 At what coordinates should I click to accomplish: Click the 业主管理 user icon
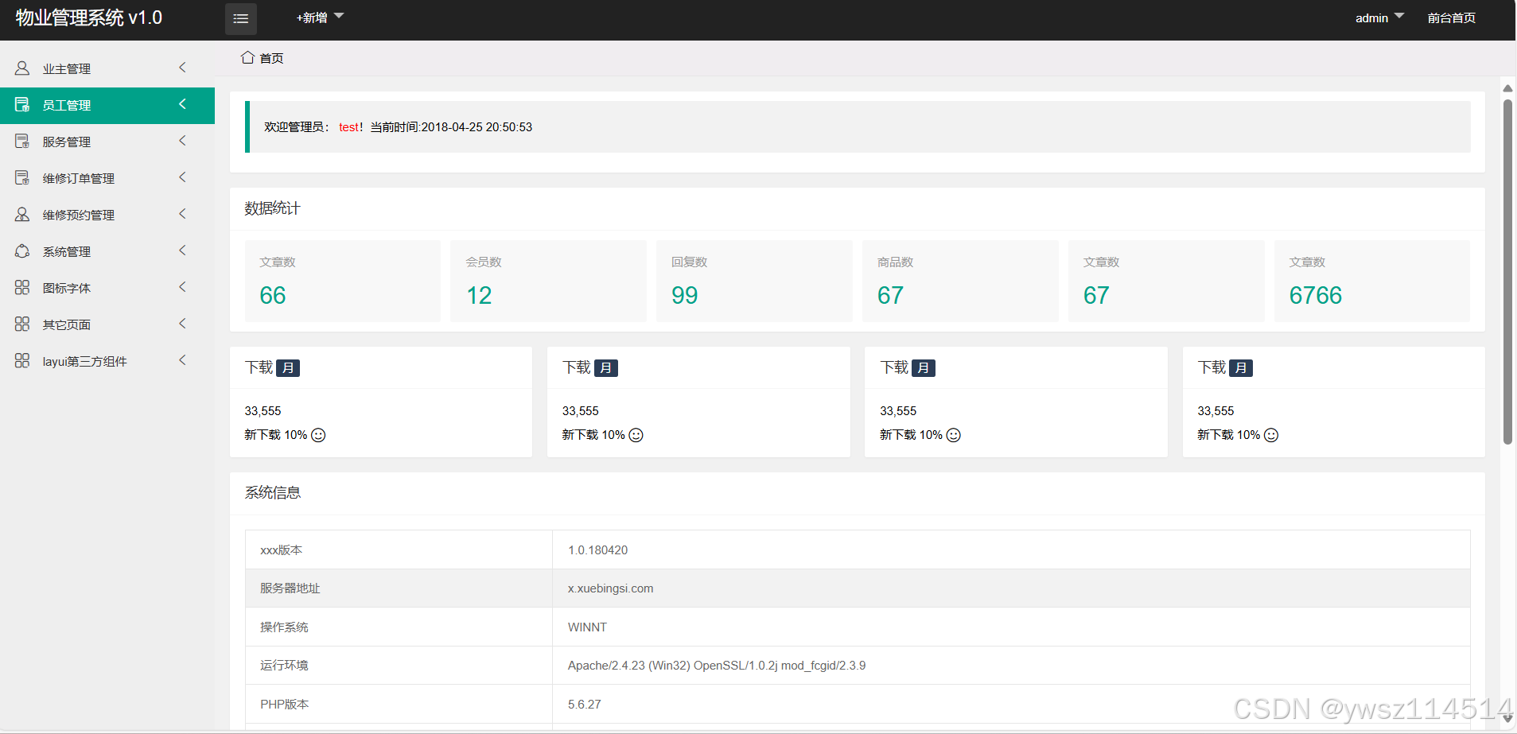pos(22,68)
